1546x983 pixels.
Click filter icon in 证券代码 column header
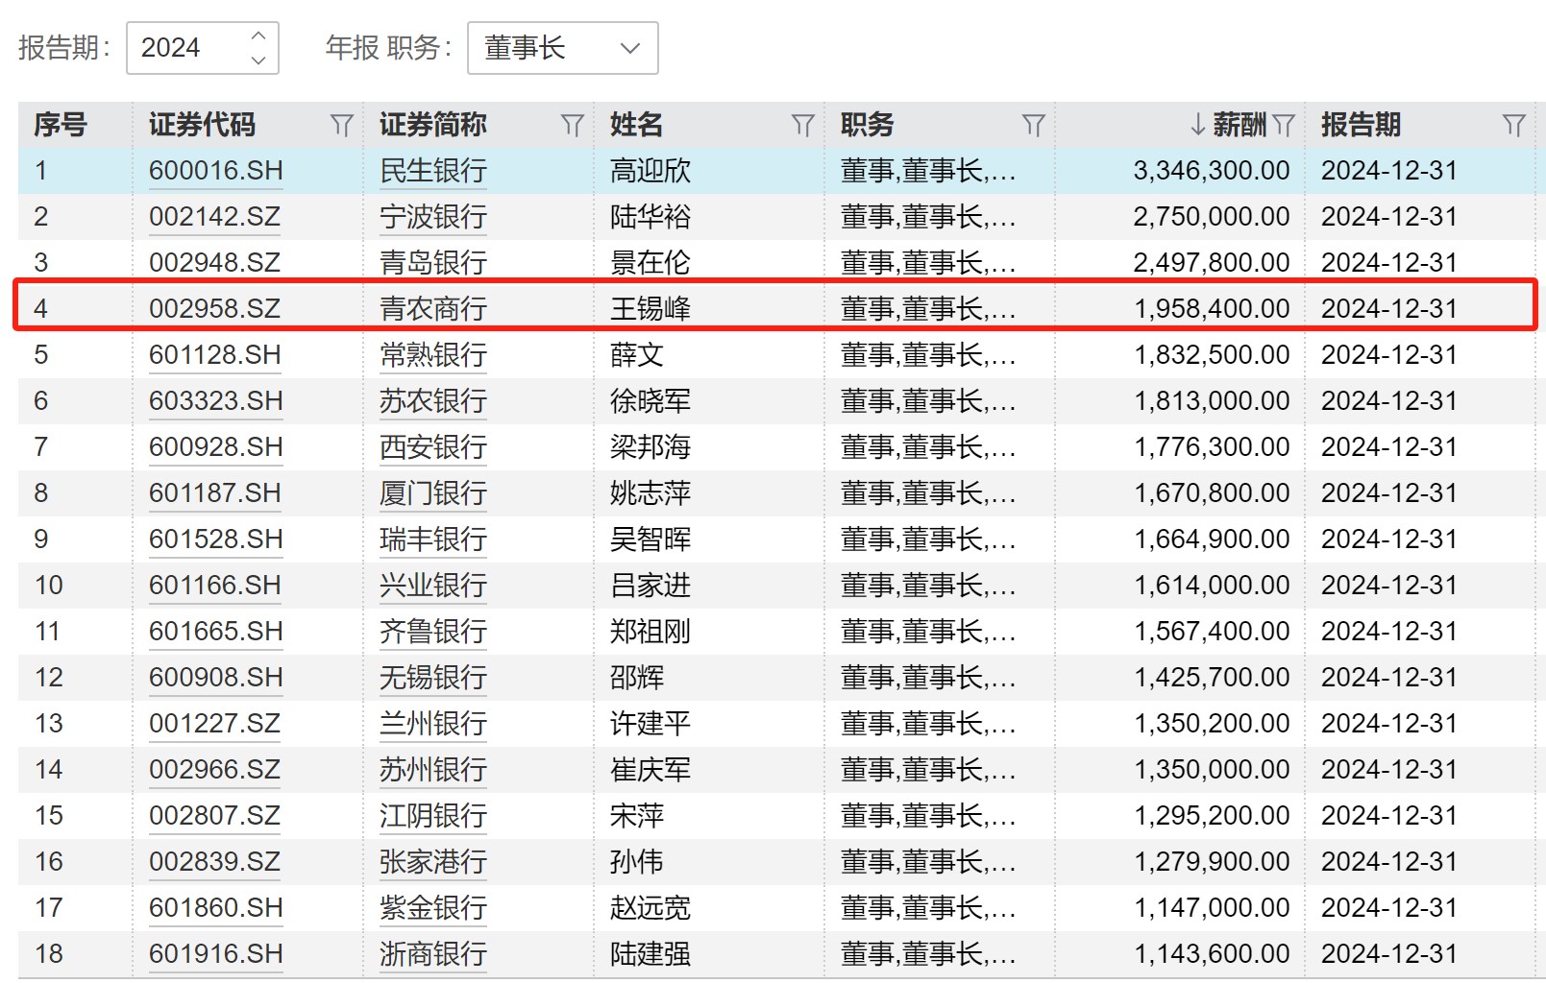pyautogui.click(x=341, y=125)
